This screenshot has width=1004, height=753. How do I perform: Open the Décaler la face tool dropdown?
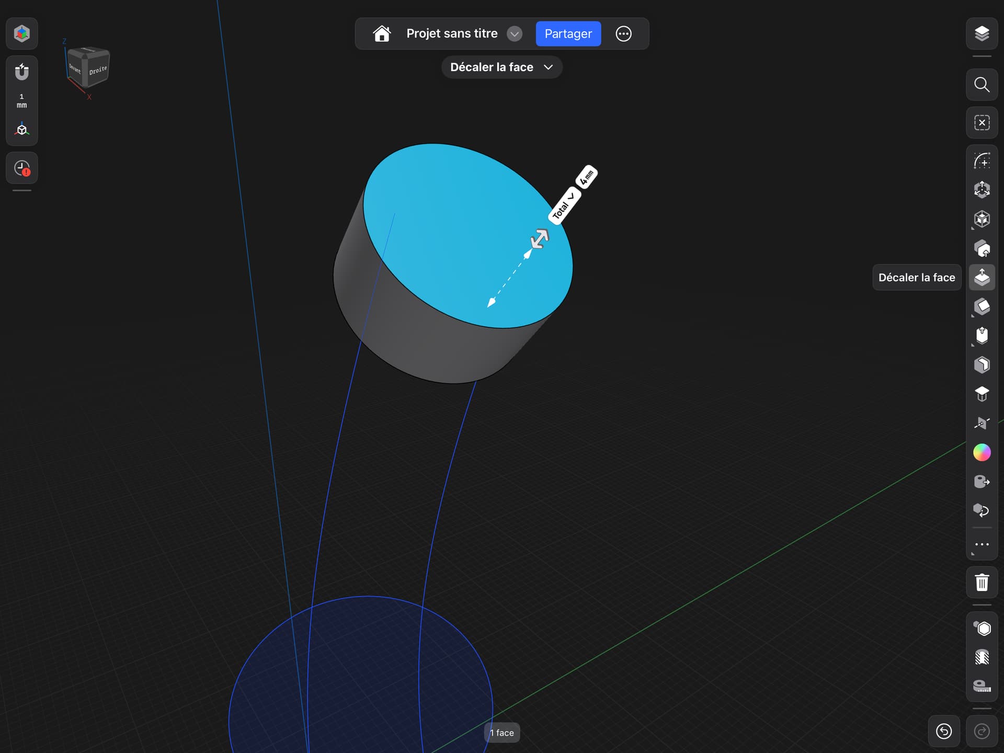coord(501,67)
